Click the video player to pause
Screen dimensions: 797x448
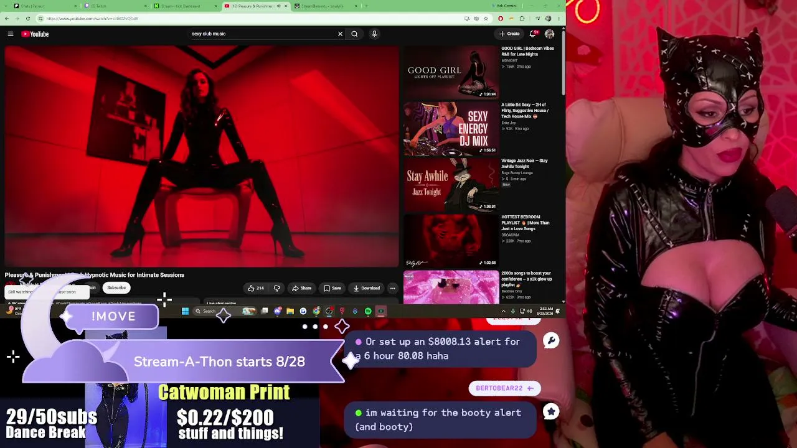click(201, 156)
